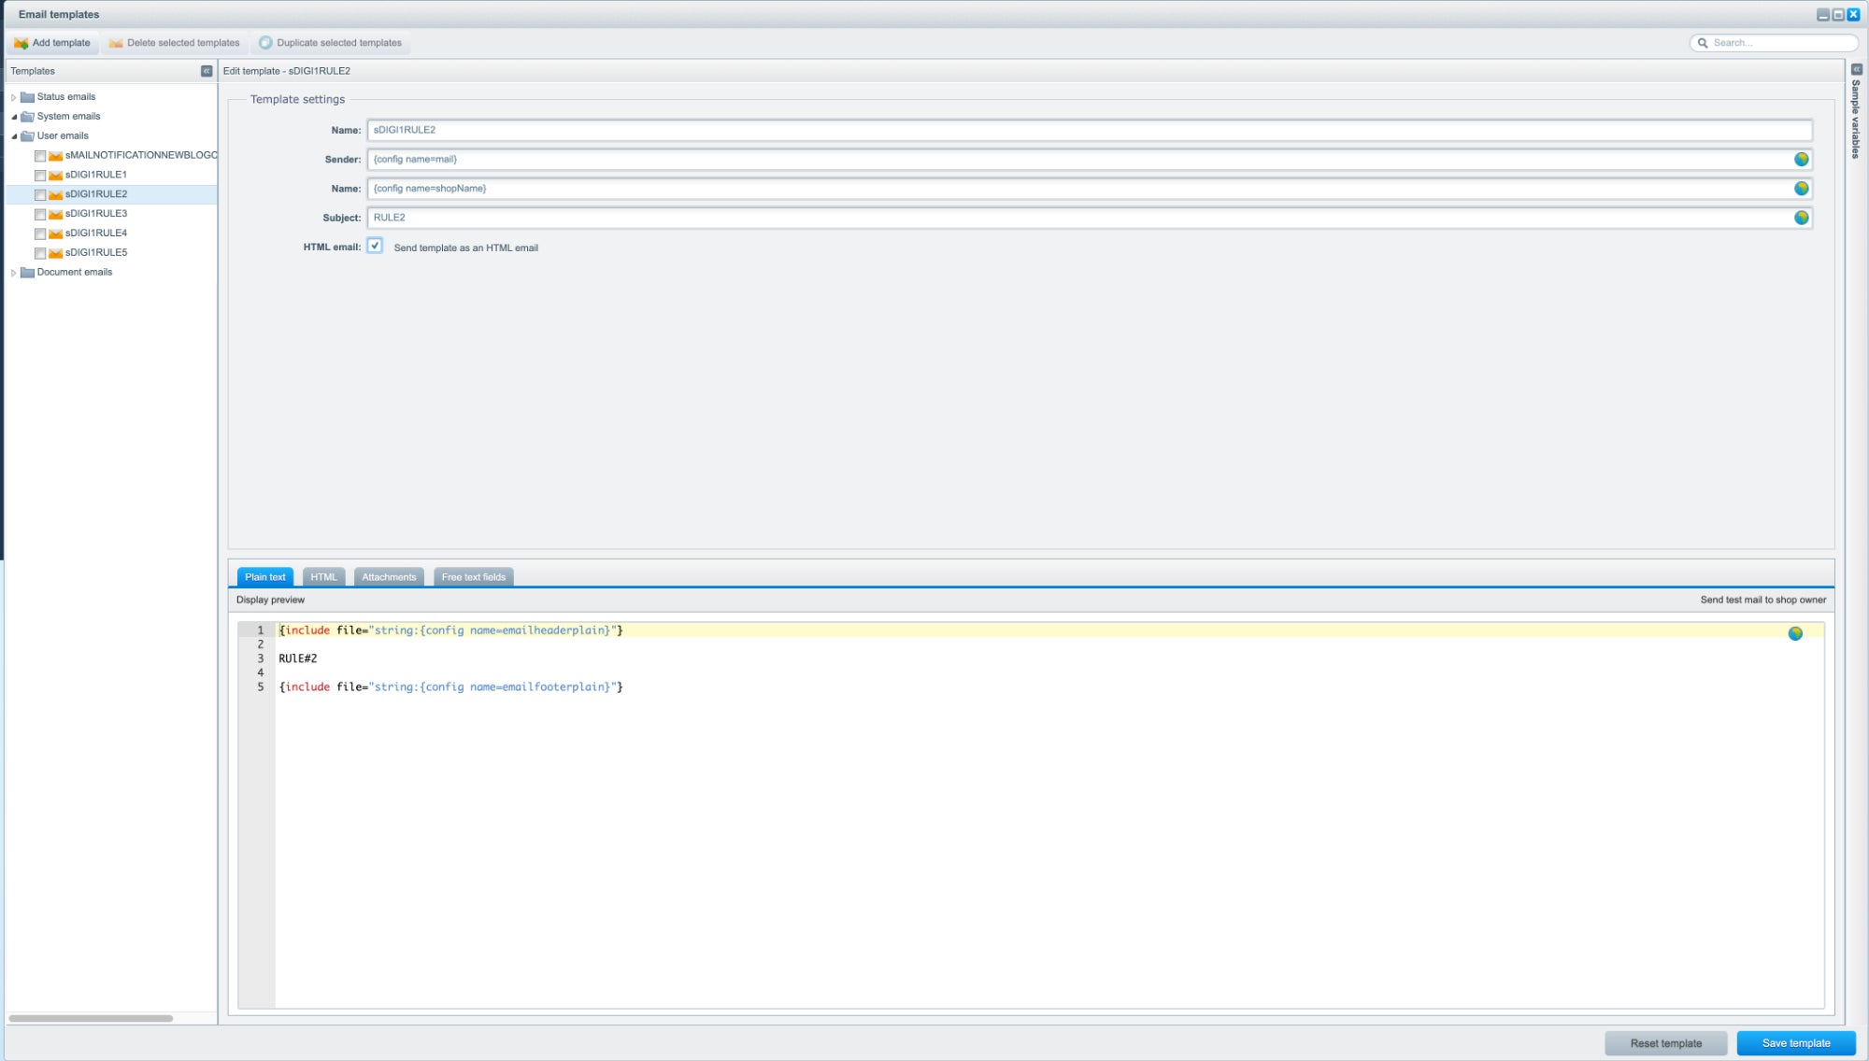Collapse the User emails tree node
The height and width of the screenshot is (1061, 1869).
[13, 136]
